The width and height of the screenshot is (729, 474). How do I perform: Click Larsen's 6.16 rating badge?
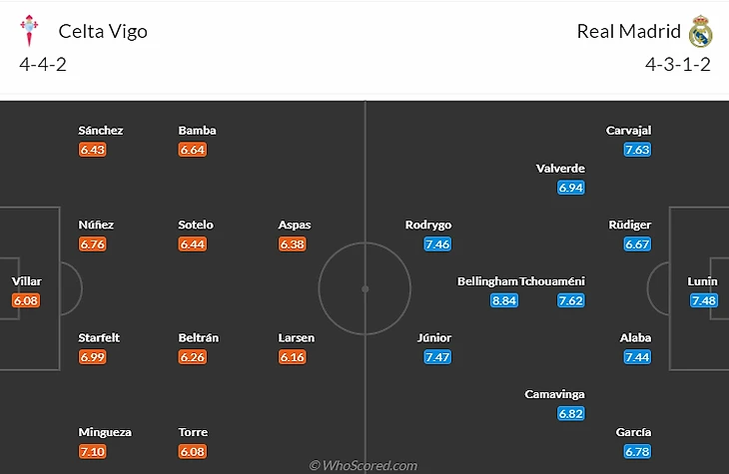click(x=293, y=357)
